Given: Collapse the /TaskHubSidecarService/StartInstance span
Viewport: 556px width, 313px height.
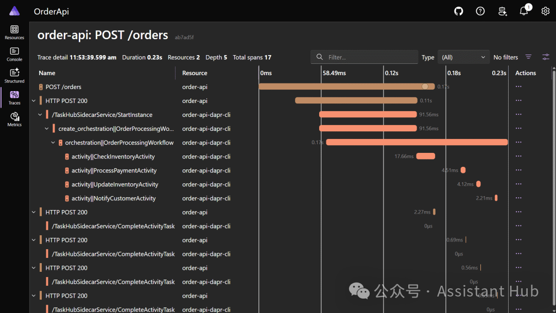Looking at the screenshot, I should [x=40, y=115].
